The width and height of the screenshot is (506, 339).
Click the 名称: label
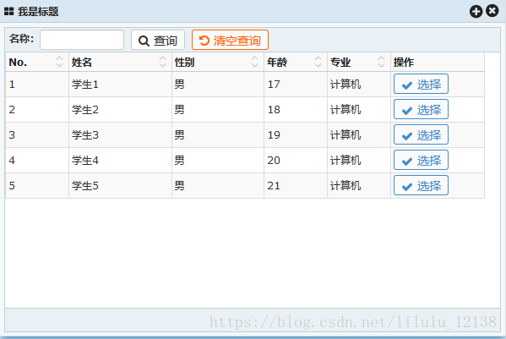click(21, 38)
